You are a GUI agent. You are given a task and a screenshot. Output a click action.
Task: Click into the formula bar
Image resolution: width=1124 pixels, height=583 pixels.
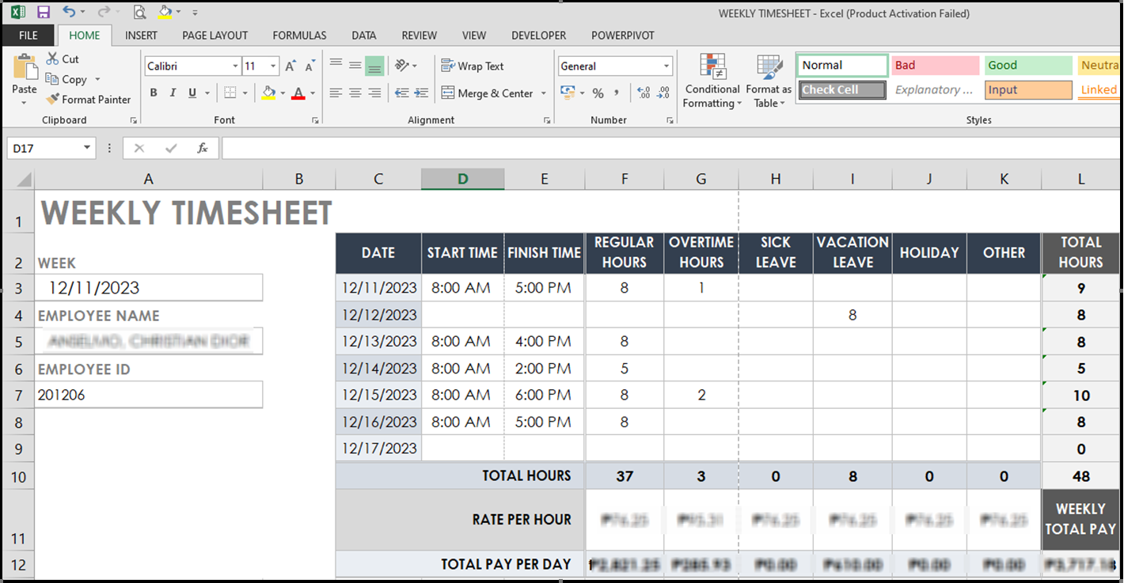(x=671, y=148)
